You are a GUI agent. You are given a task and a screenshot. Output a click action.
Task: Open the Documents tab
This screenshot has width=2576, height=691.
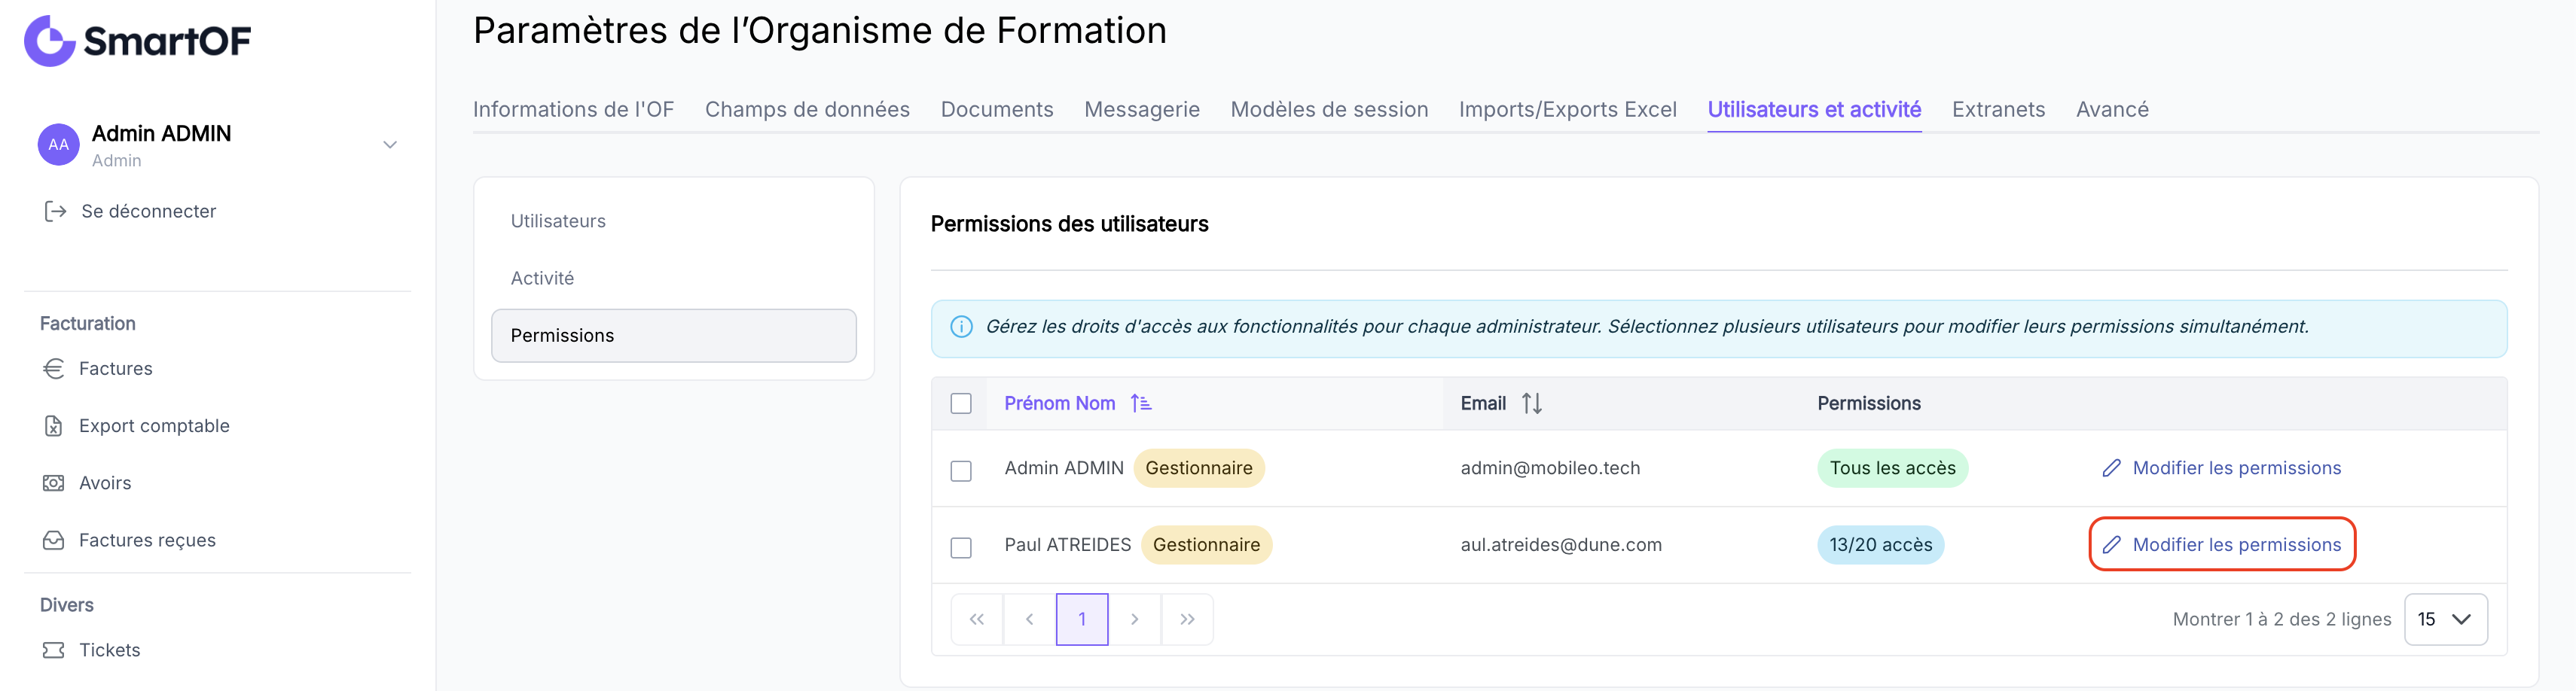pos(997,109)
